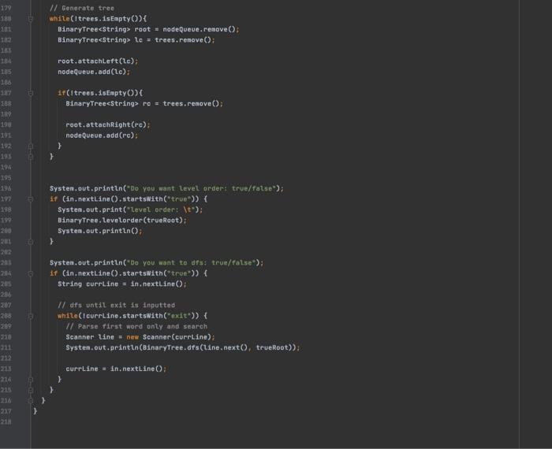Screen dimensions: 552x449
Task: Click gutter line number 196
Action: [6, 188]
